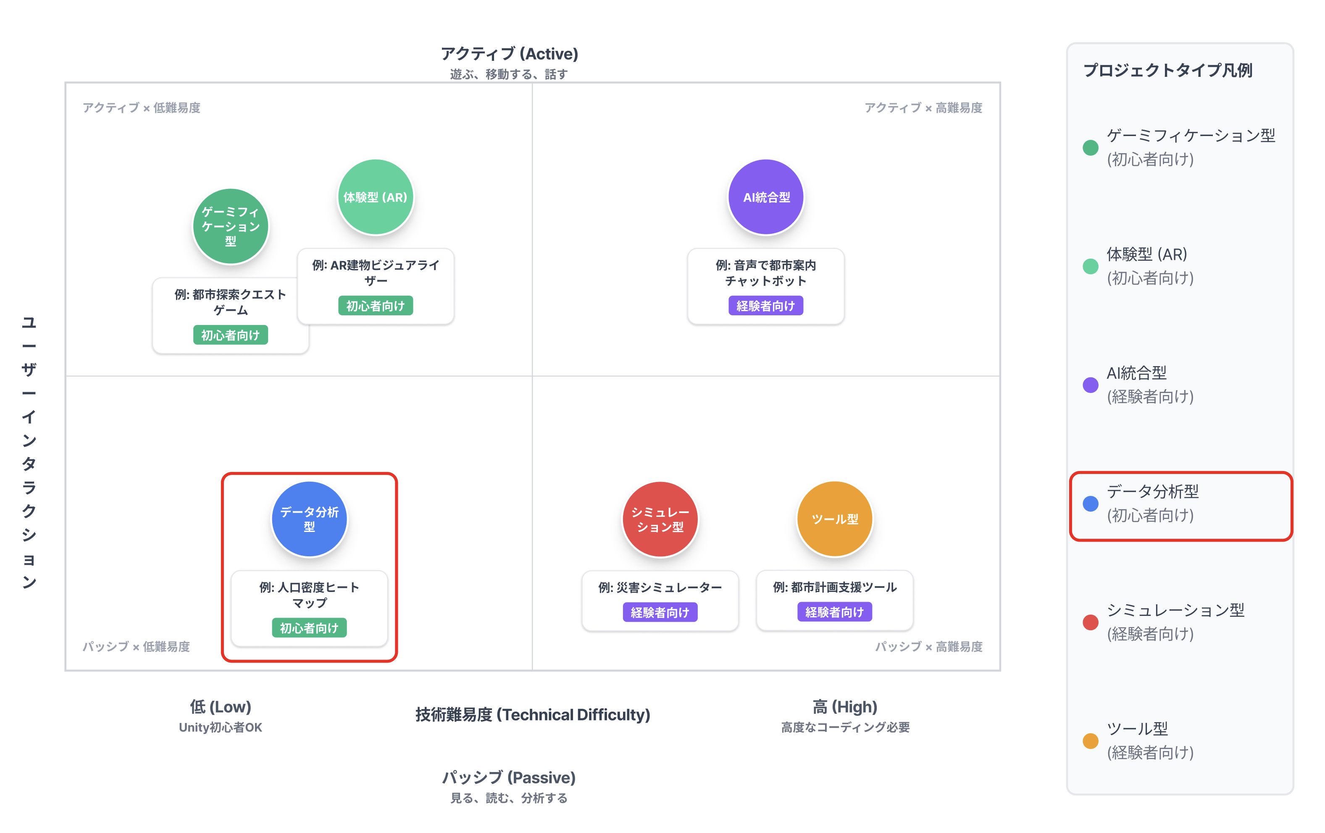Click the light green 体験型 (AR) legend dot
The width and height of the screenshot is (1325, 833).
1090,266
